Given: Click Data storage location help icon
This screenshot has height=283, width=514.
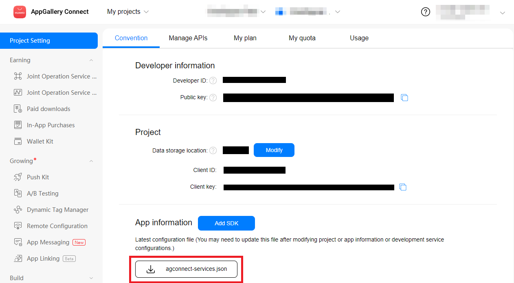Looking at the screenshot, I should coord(213,150).
